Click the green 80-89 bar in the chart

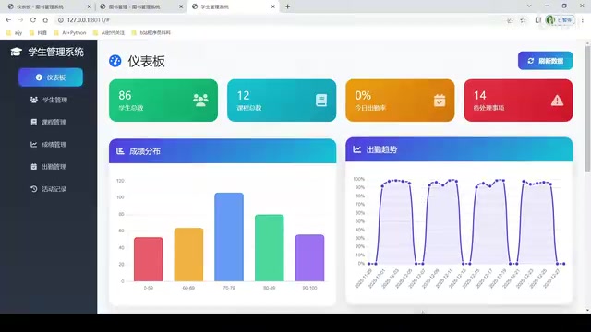269,248
